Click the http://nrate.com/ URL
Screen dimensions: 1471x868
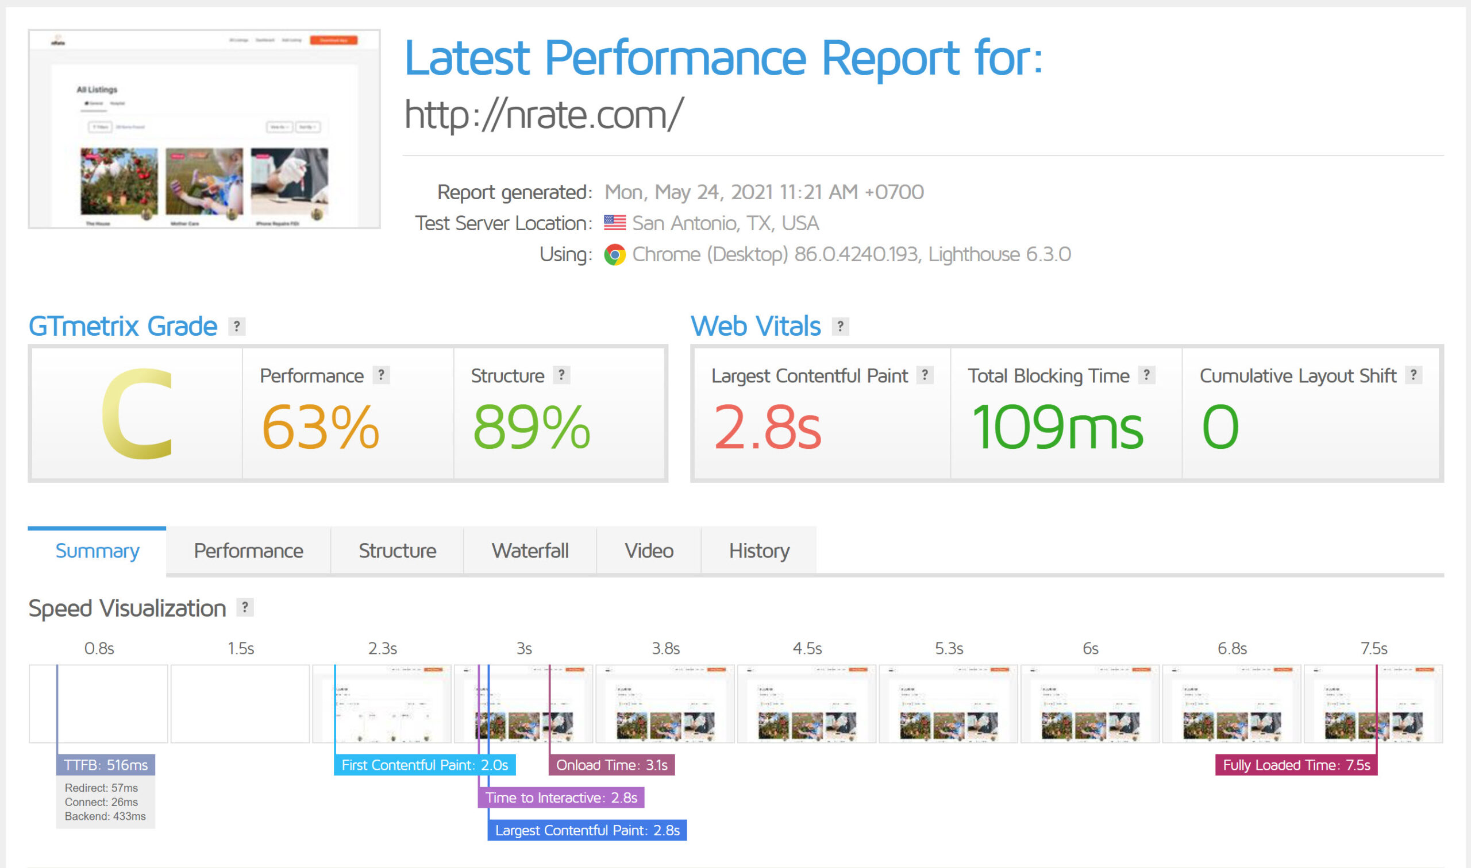pyautogui.click(x=544, y=115)
